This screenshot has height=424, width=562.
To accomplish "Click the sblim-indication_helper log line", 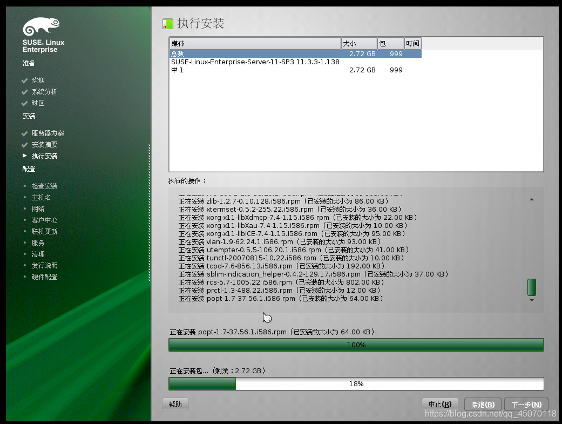I will [314, 274].
